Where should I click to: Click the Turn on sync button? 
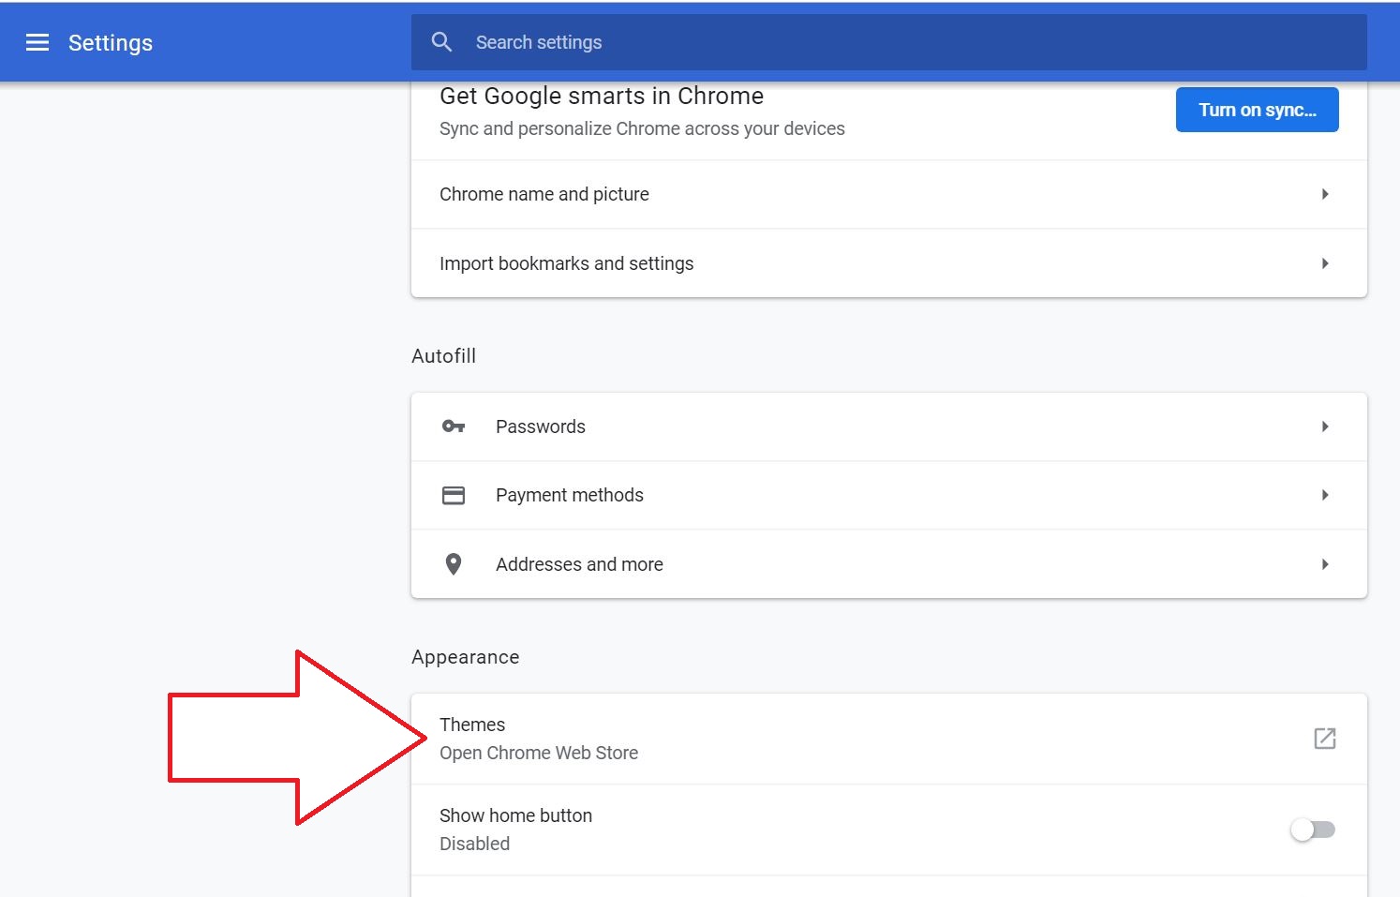pos(1257,110)
